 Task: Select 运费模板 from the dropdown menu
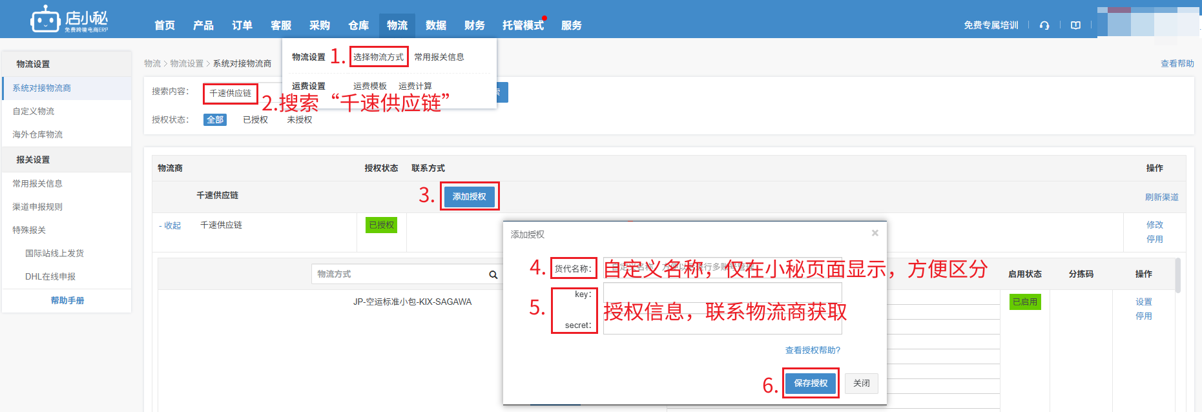pos(370,86)
